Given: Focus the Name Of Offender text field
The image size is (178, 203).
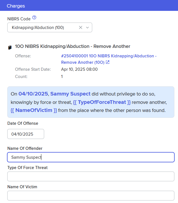Looking at the screenshot, I should [x=91, y=157].
